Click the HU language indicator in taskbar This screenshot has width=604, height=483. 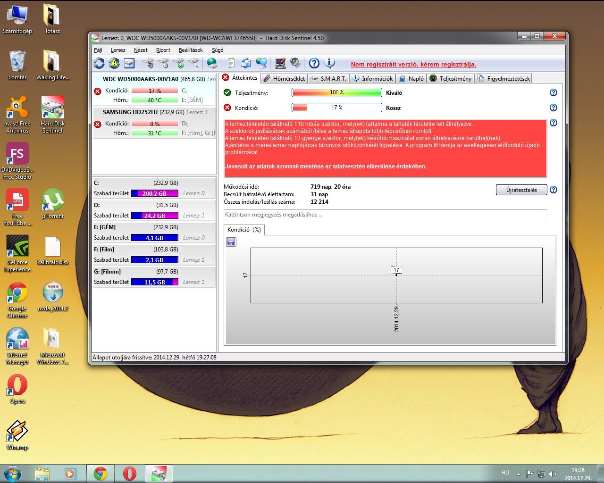(x=505, y=473)
